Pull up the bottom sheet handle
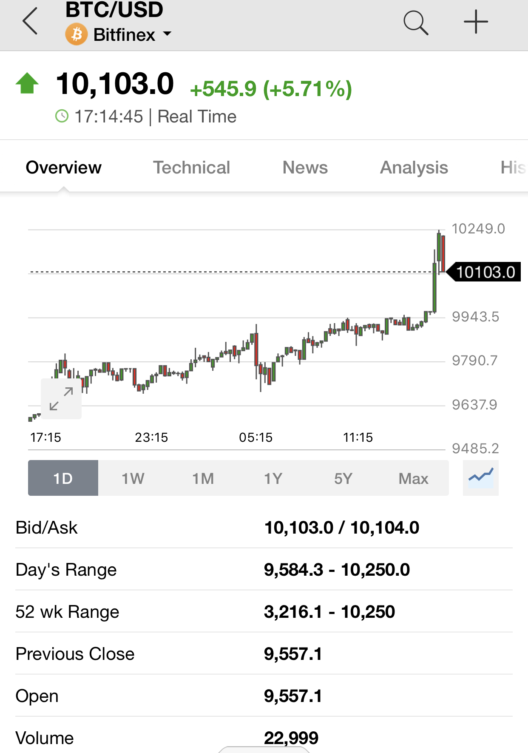 click(264, 749)
